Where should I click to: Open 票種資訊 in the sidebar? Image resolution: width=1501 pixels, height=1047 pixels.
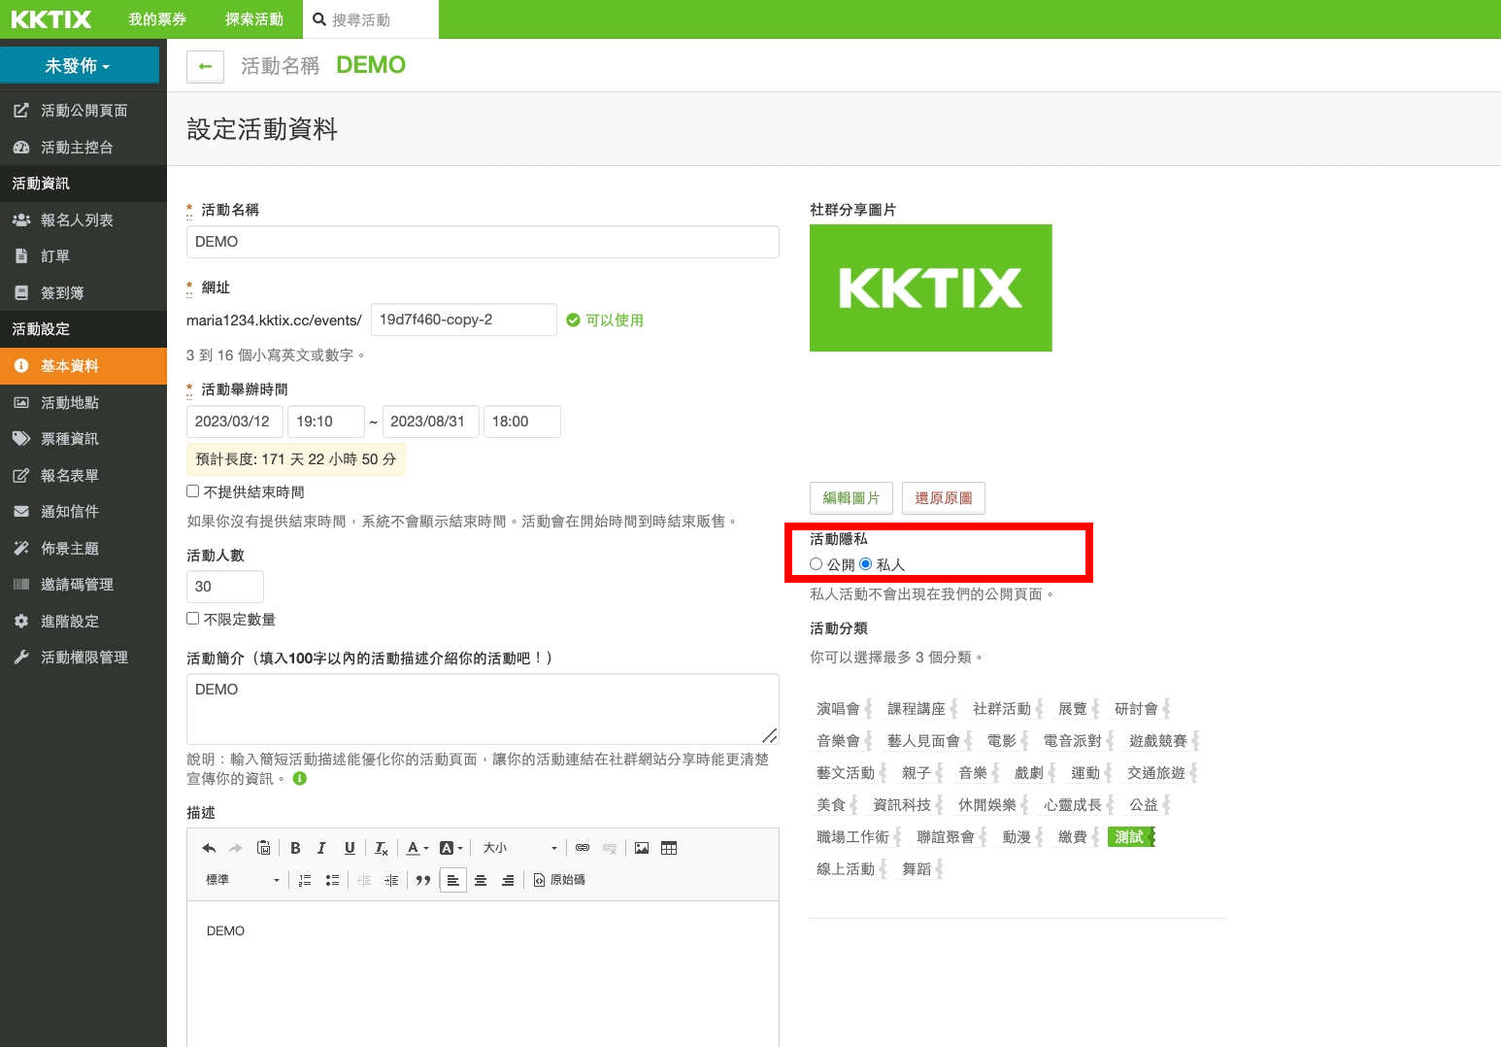83,439
